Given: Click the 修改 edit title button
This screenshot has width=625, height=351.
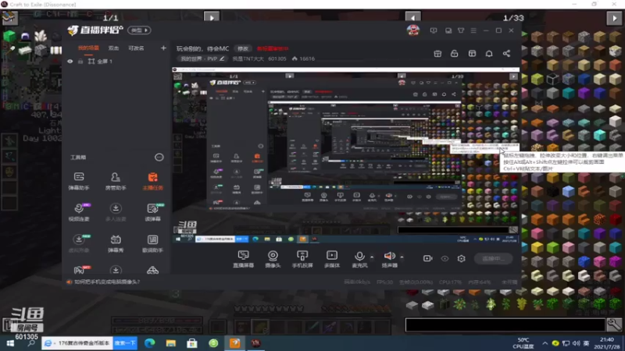Looking at the screenshot, I should click(x=243, y=48).
